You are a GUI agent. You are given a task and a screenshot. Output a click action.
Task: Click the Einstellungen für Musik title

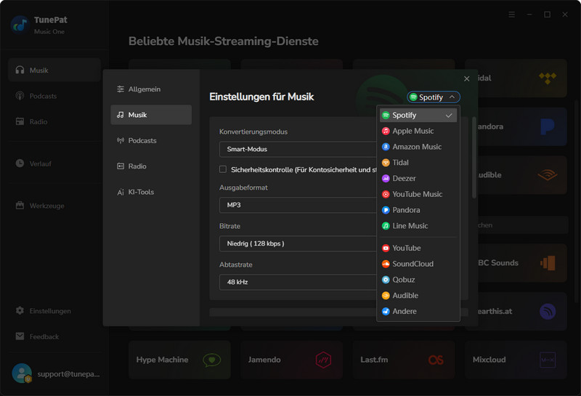(261, 97)
